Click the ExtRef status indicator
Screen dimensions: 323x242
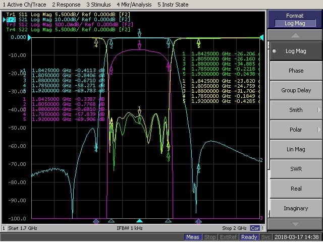229,237
